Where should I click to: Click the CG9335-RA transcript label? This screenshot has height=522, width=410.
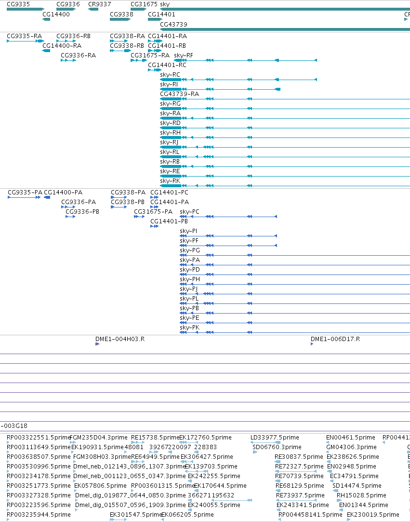click(x=24, y=36)
